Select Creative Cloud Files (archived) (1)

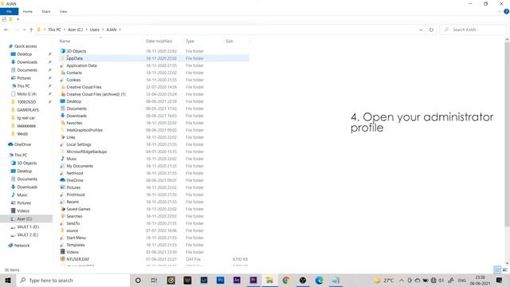(x=96, y=94)
